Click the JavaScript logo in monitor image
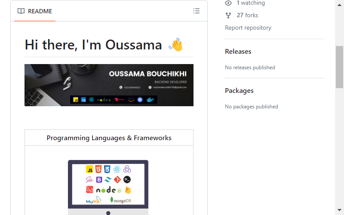This screenshot has width=344, height=215. (x=89, y=169)
